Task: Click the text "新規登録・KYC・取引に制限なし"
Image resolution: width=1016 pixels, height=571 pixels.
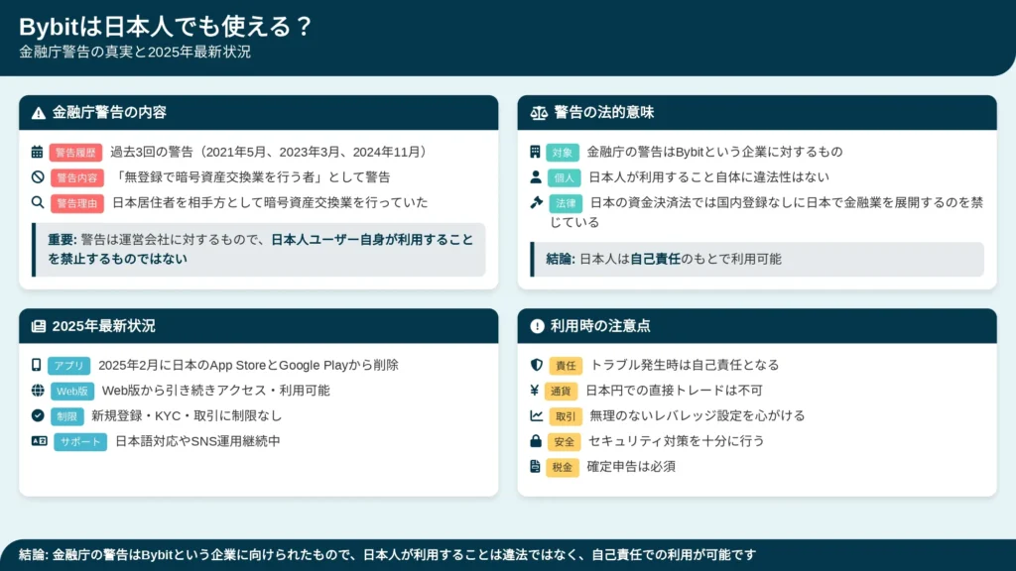Action: pos(187,415)
